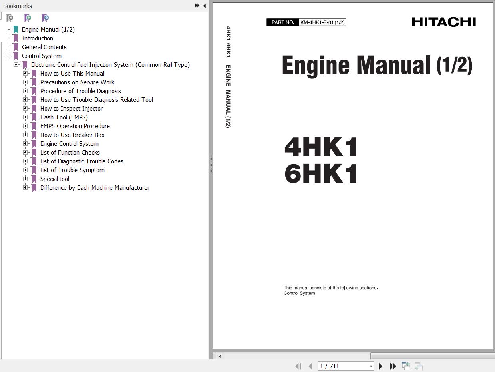Open the page number dropdown

371,366
